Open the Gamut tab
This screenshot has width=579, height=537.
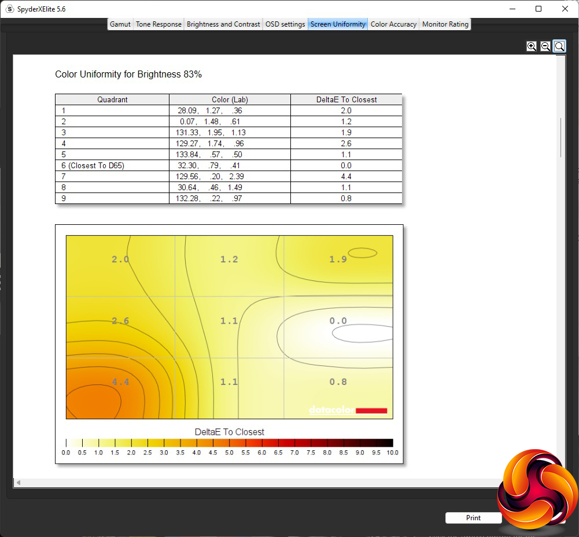coord(120,24)
